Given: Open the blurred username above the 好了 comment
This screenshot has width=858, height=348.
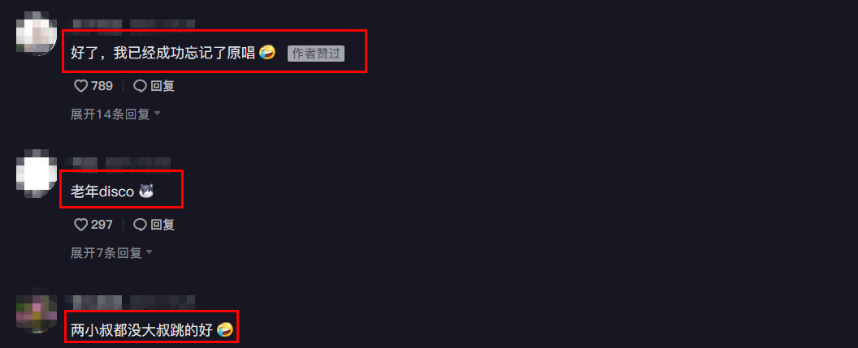Looking at the screenshot, I should pyautogui.click(x=134, y=24).
